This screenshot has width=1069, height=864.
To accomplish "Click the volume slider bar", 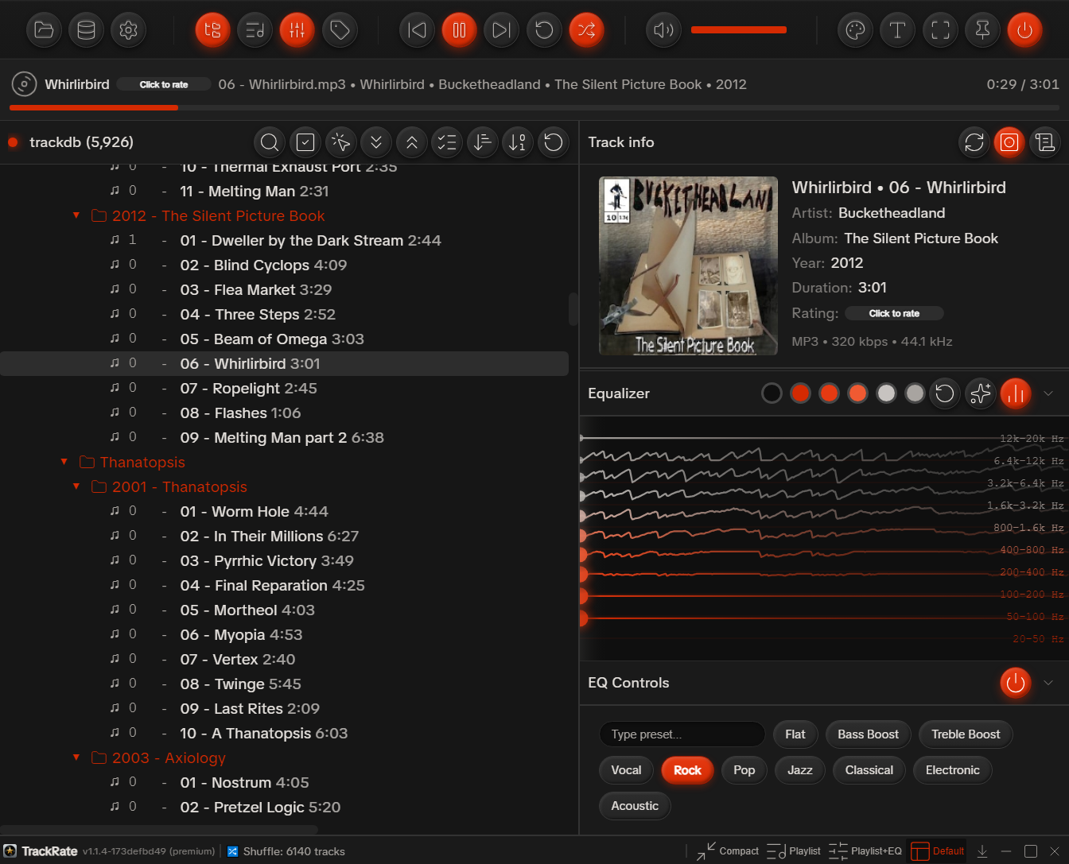I will [738, 30].
